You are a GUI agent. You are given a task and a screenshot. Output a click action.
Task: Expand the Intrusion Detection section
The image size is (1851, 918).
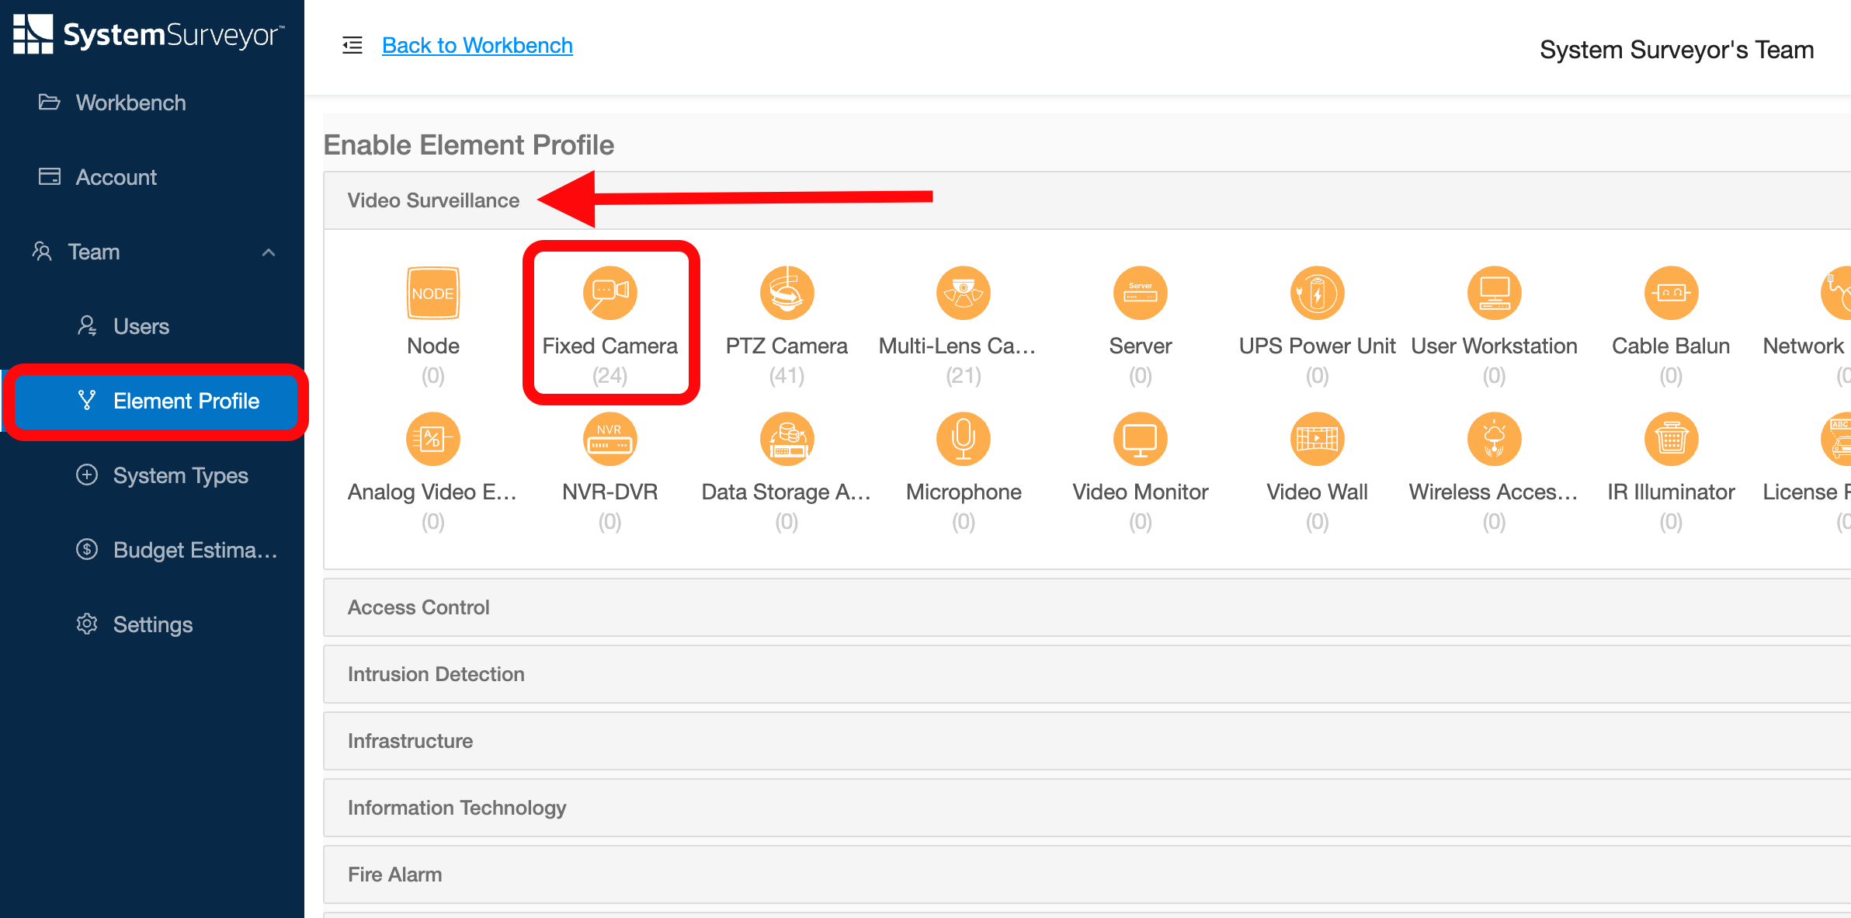coord(436,674)
